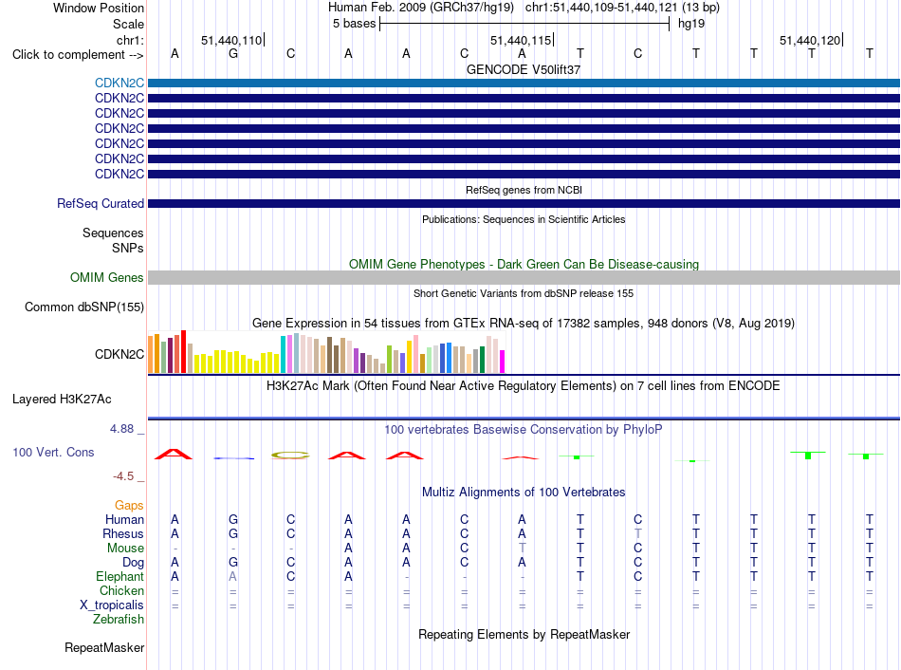Click the bright red GTEx expression bar
The width and height of the screenshot is (901, 670).
point(183,352)
